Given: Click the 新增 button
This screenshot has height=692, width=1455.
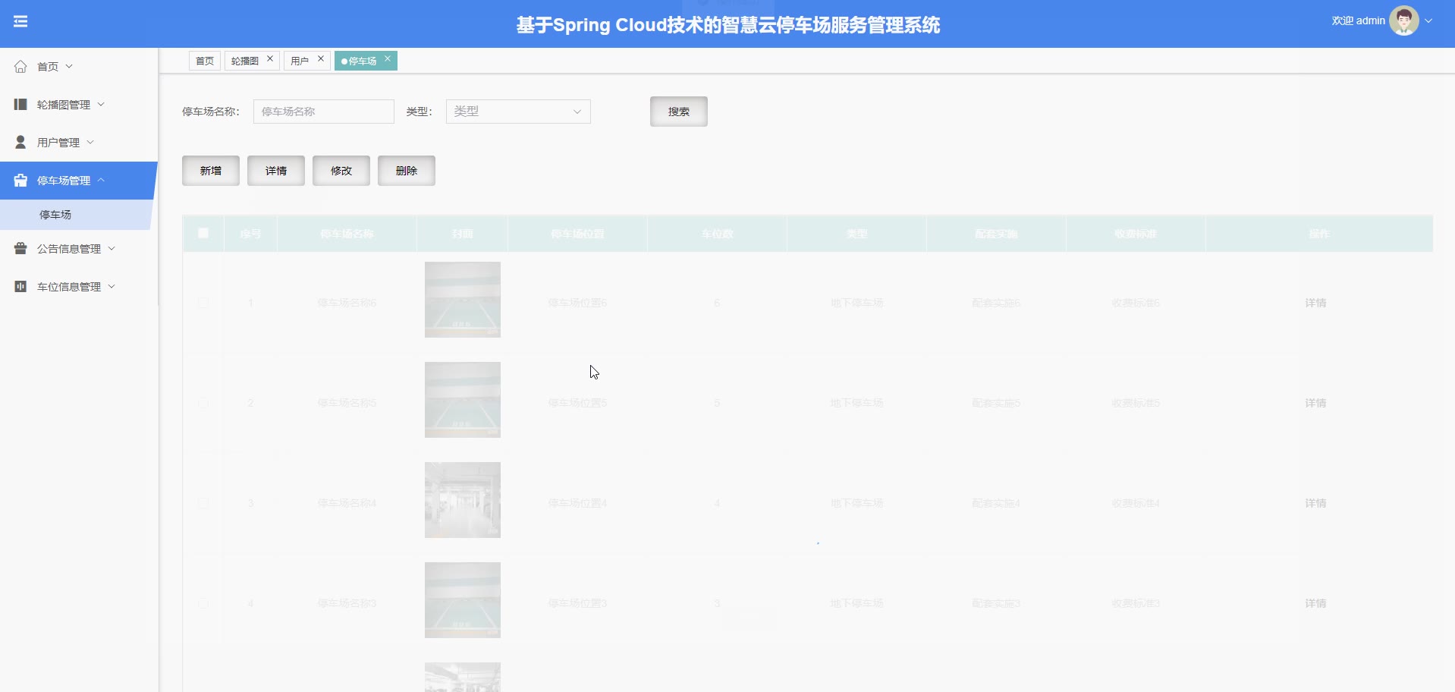Looking at the screenshot, I should click(211, 171).
